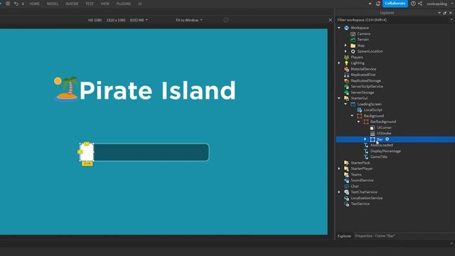Click the ServerScriptService icon

[x=346, y=87]
